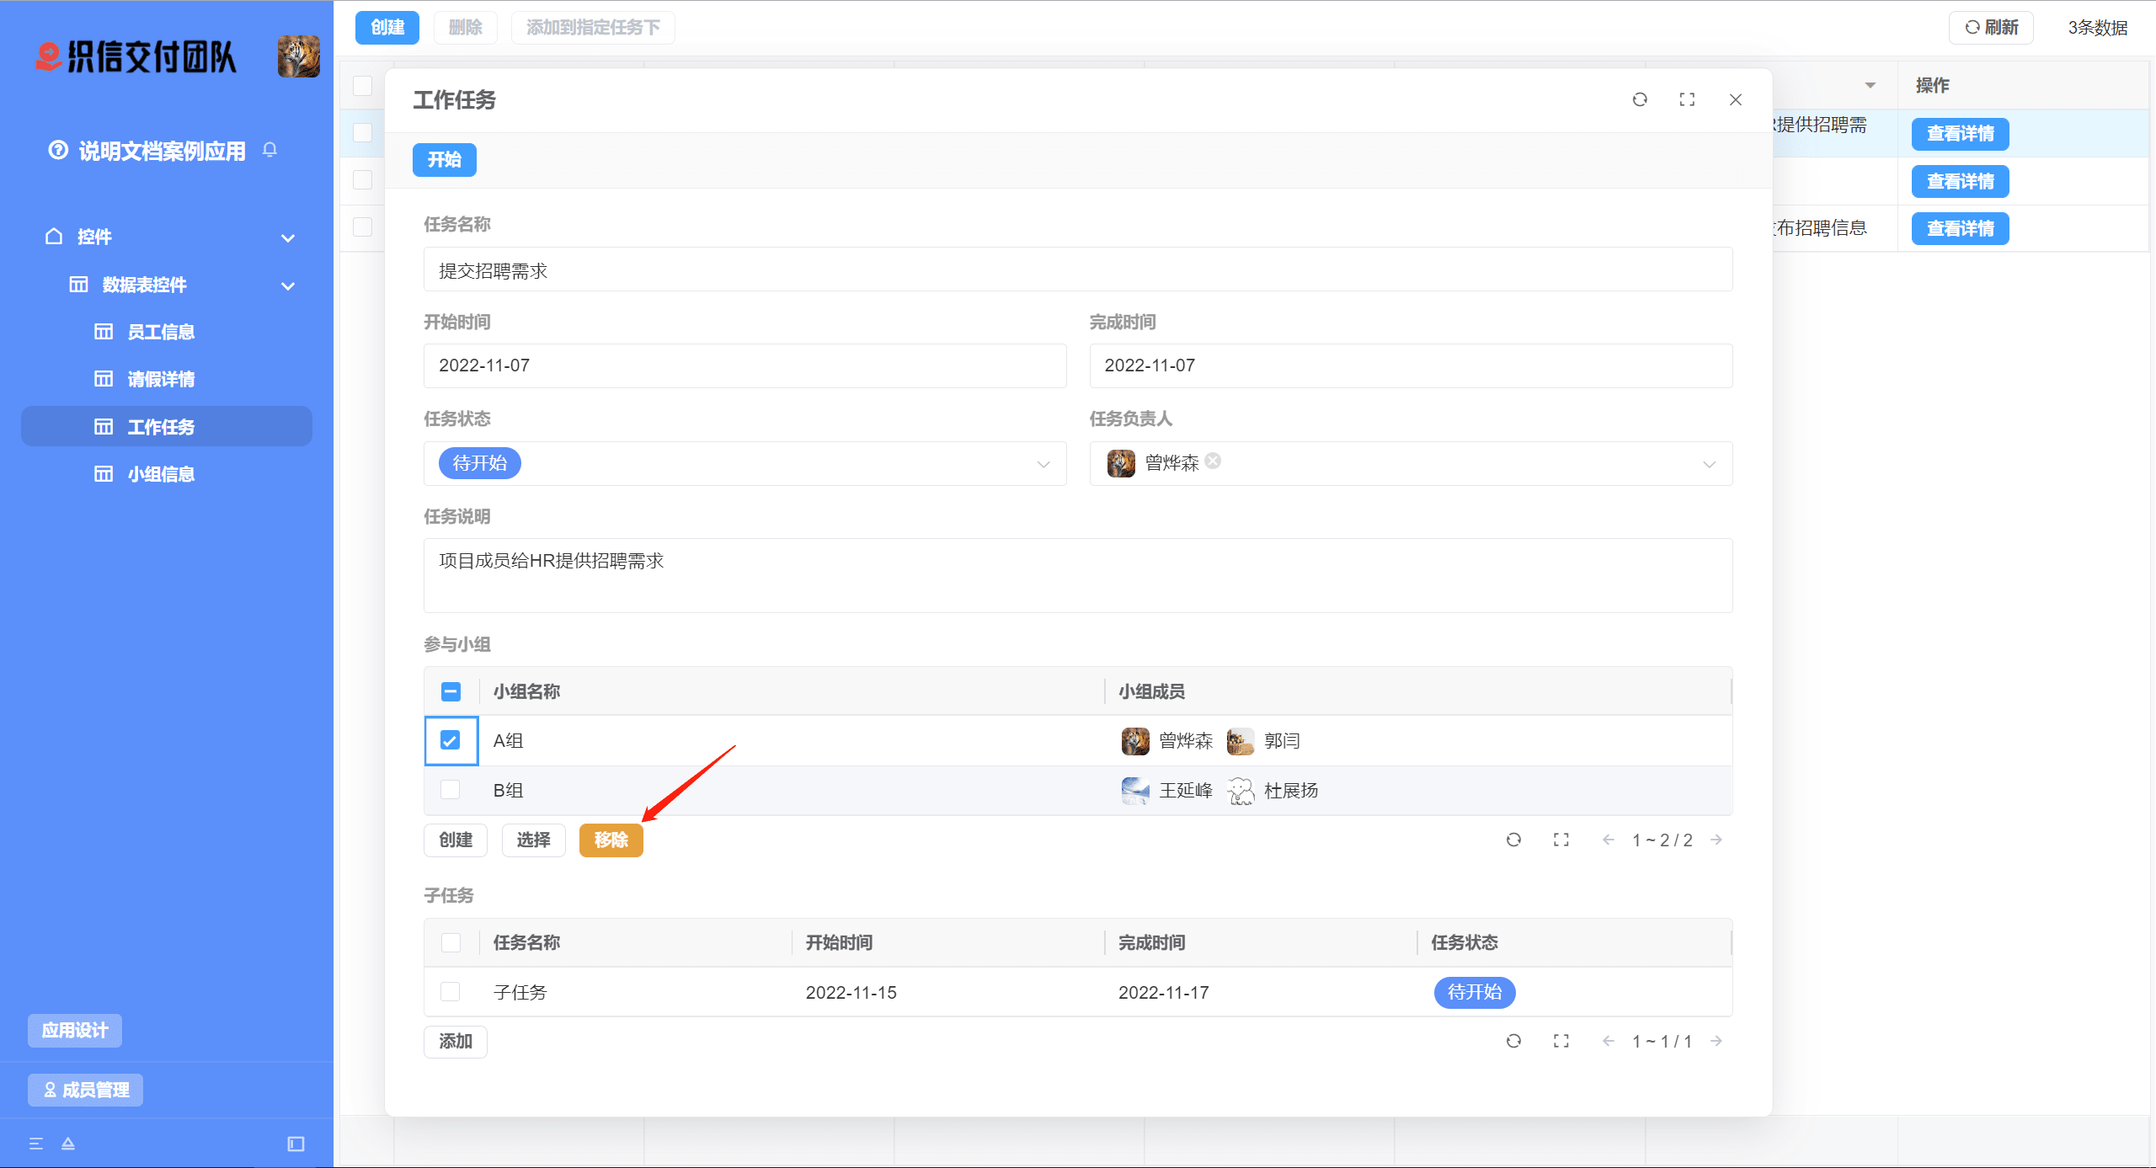Open 员工信息 in the sidebar
The height and width of the screenshot is (1168, 2156).
tap(161, 332)
